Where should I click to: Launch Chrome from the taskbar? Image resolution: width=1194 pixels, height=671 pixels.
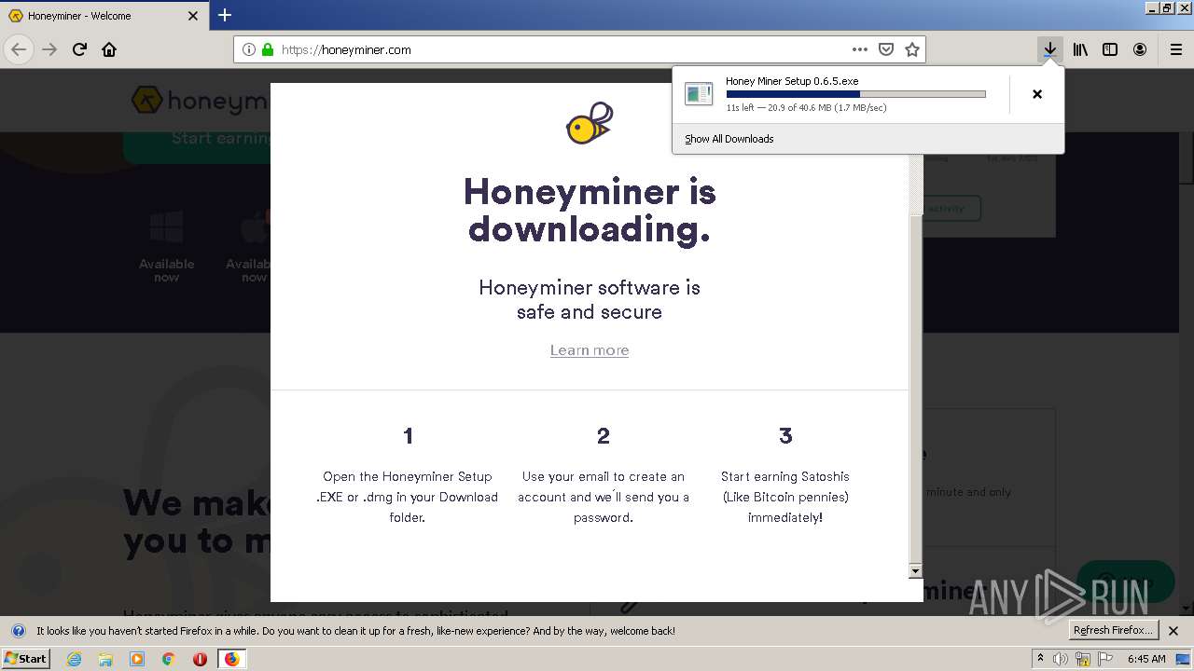168,659
